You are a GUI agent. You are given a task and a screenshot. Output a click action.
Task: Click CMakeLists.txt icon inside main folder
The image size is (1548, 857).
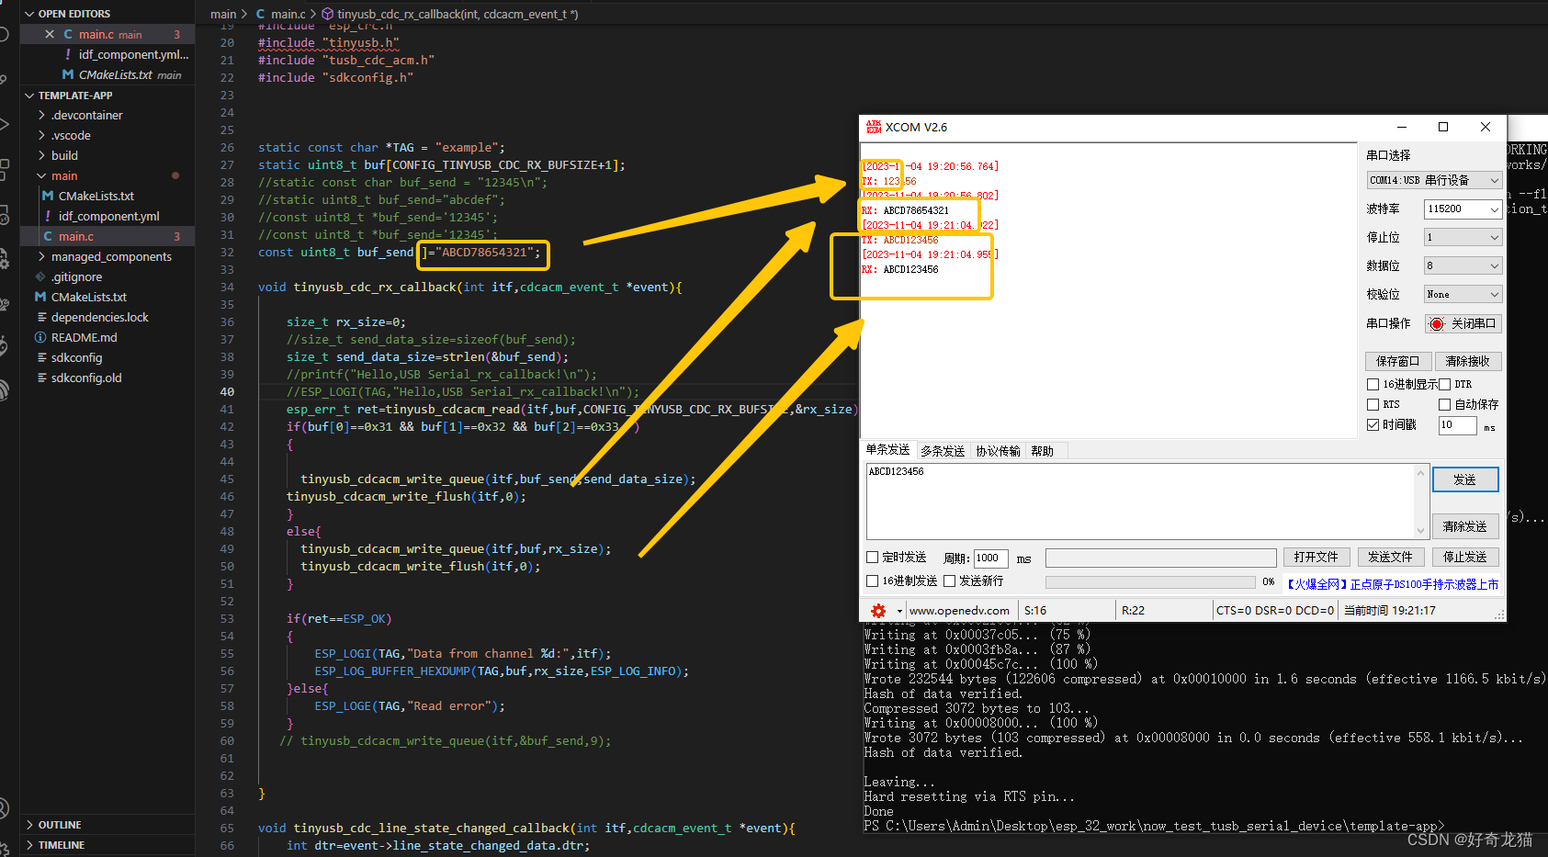[48, 196]
